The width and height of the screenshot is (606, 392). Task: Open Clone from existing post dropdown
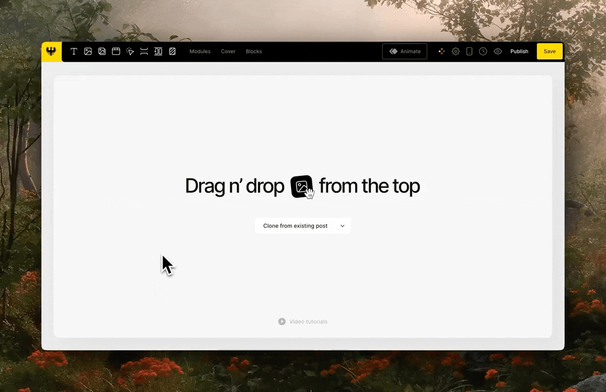[303, 226]
